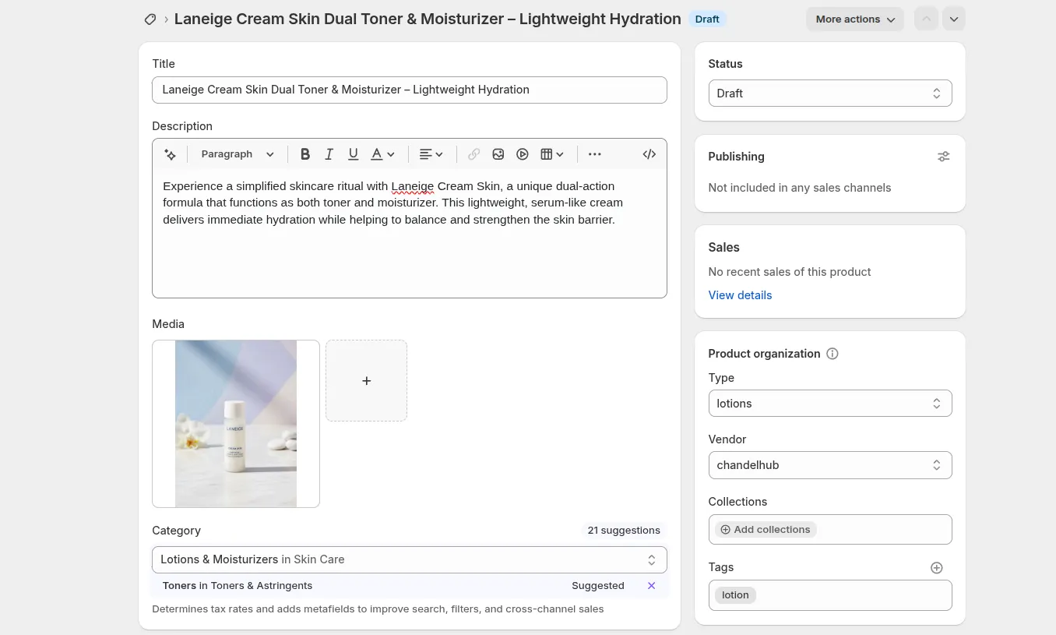This screenshot has height=635, width=1056.
Task: Click the Draft badge beside title
Action: pyautogui.click(x=707, y=19)
